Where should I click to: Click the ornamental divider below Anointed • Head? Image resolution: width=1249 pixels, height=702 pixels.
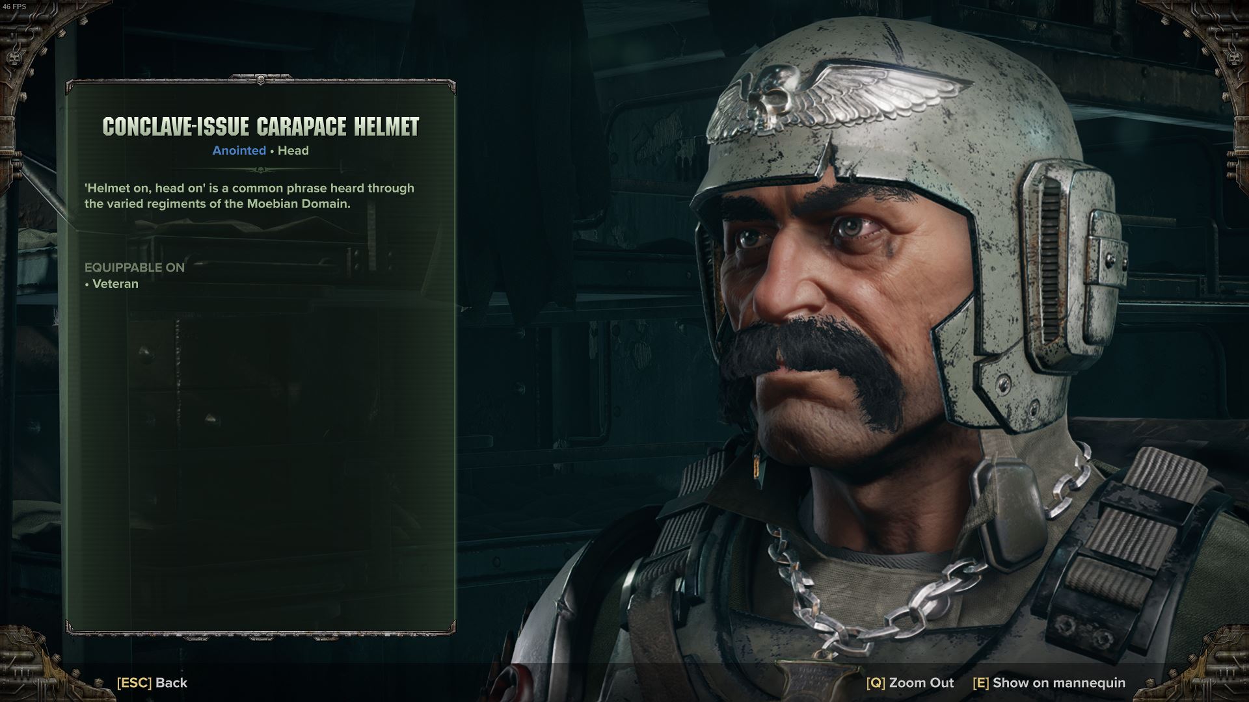(260, 170)
